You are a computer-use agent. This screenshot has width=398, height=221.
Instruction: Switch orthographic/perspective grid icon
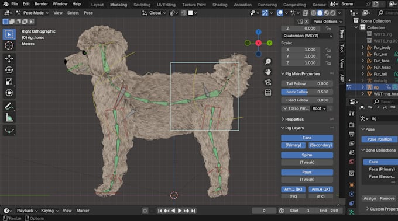point(268,93)
